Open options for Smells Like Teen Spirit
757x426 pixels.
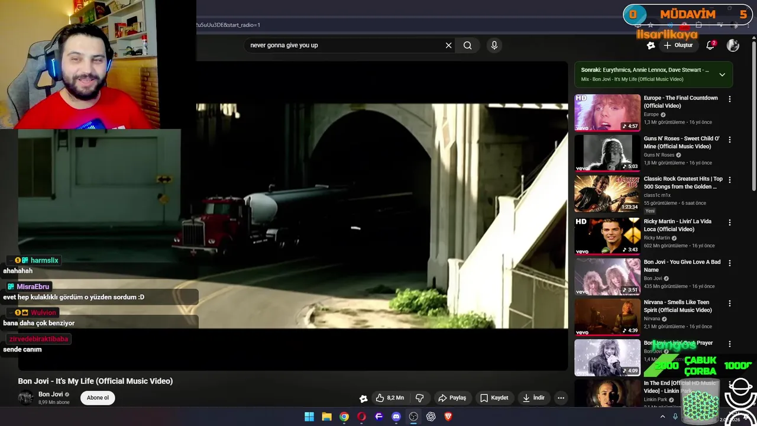click(729, 303)
